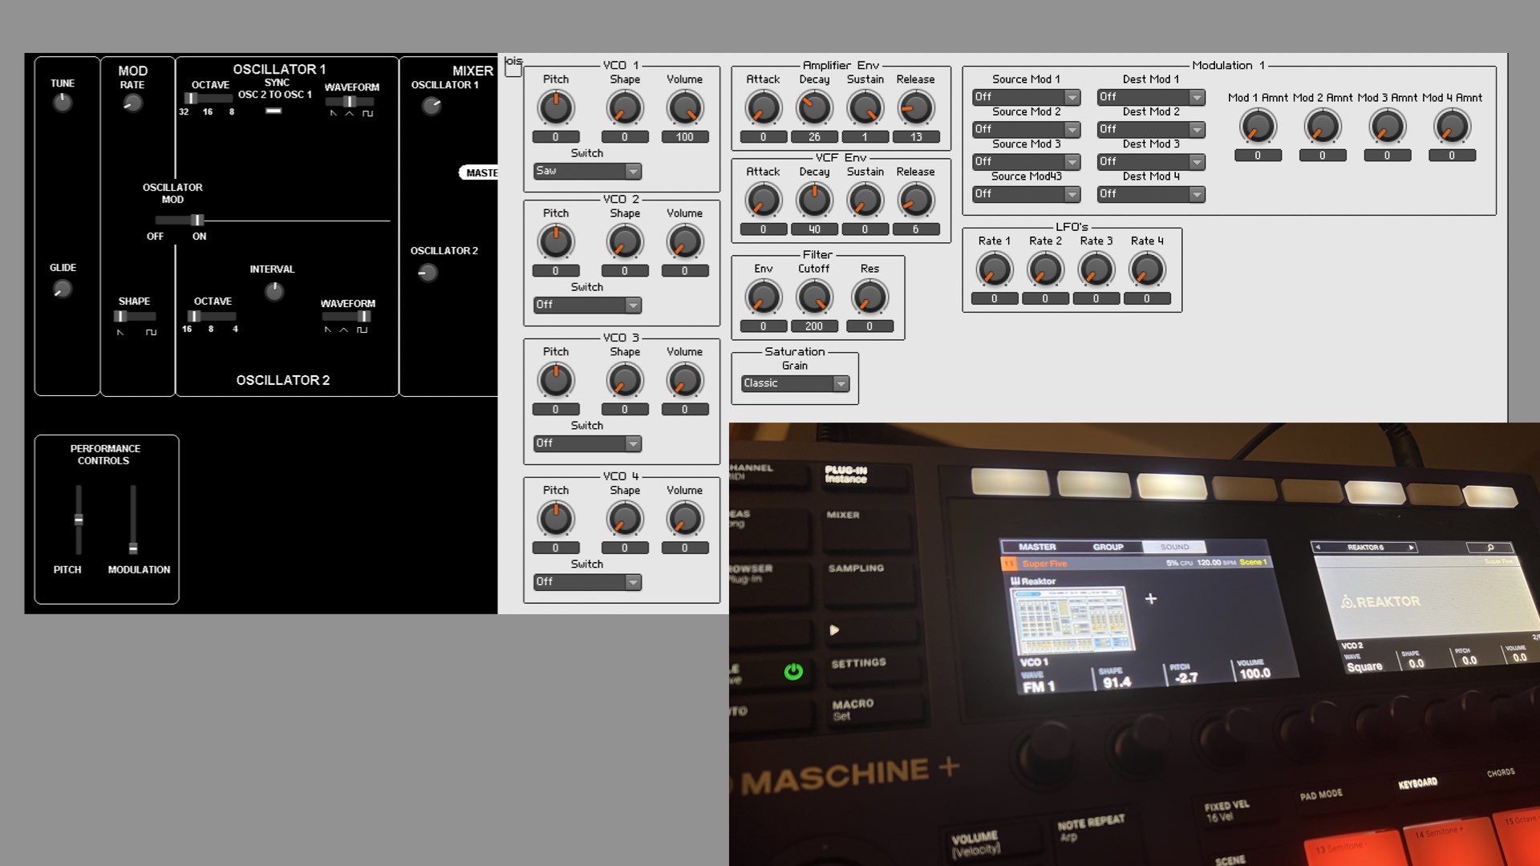
Task: Click the GLIDE knob
Action: point(63,289)
